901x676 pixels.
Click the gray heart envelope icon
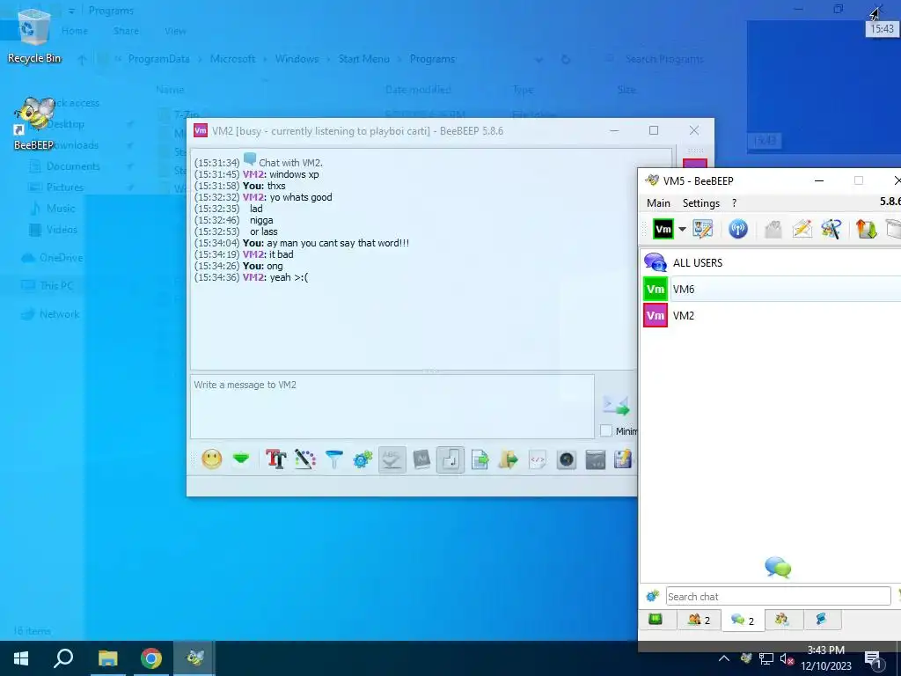[x=773, y=230]
